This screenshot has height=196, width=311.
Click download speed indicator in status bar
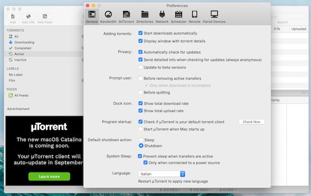click(x=170, y=190)
